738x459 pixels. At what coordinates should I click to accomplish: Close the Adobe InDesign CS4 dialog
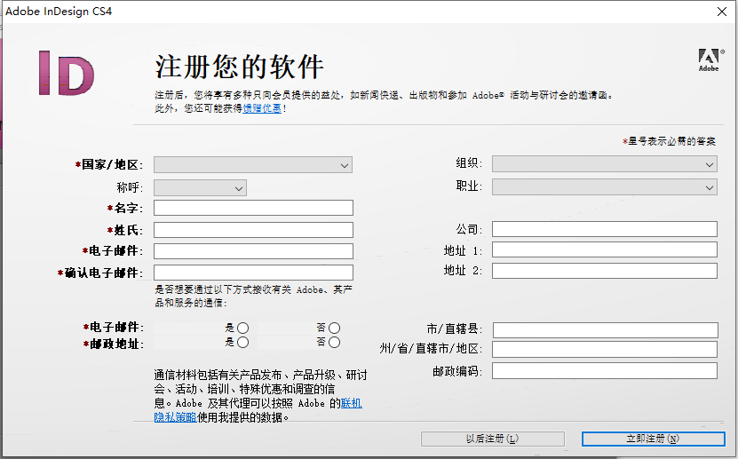[x=721, y=12]
